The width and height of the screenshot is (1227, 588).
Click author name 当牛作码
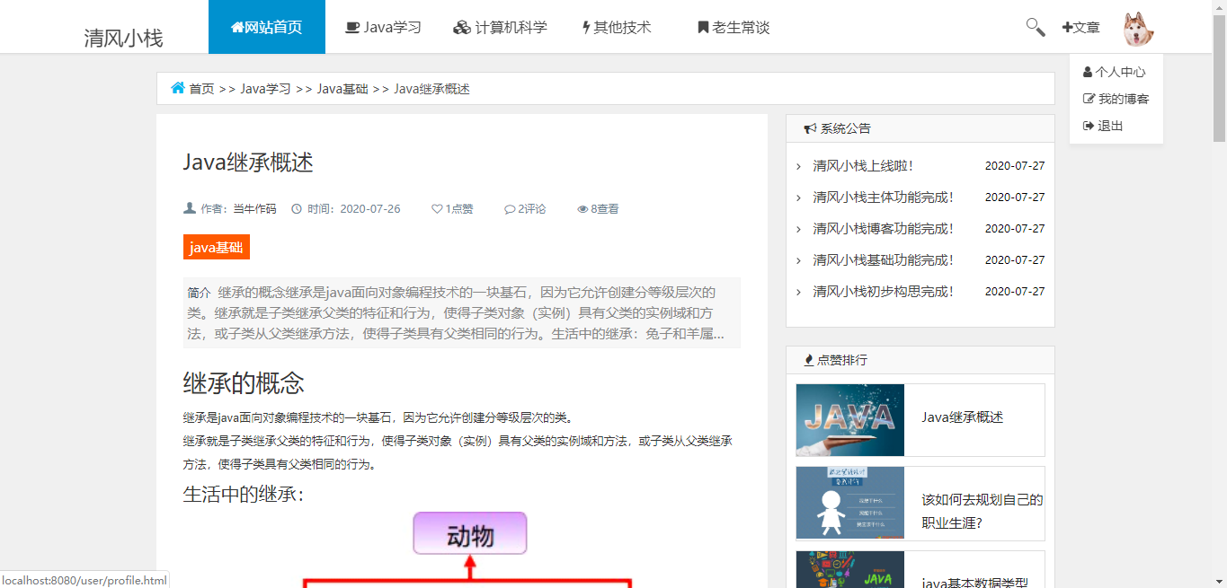pos(255,209)
